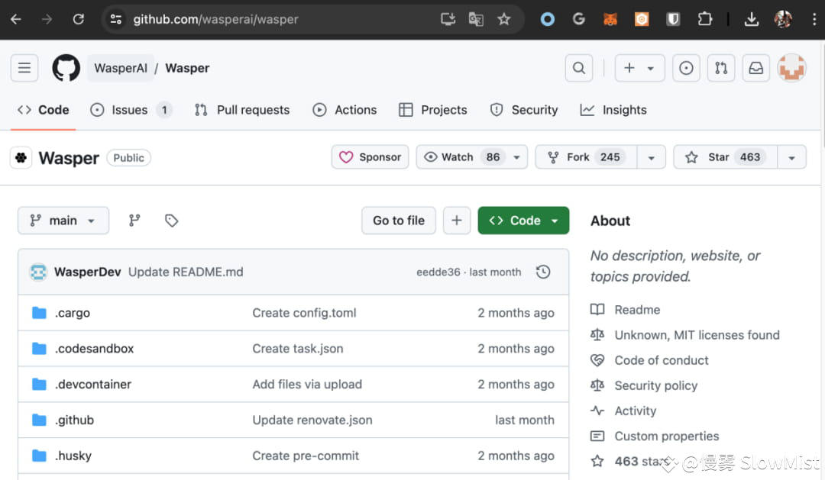The height and width of the screenshot is (480, 825).
Task: Open WasperDev author link
Action: [87, 272]
